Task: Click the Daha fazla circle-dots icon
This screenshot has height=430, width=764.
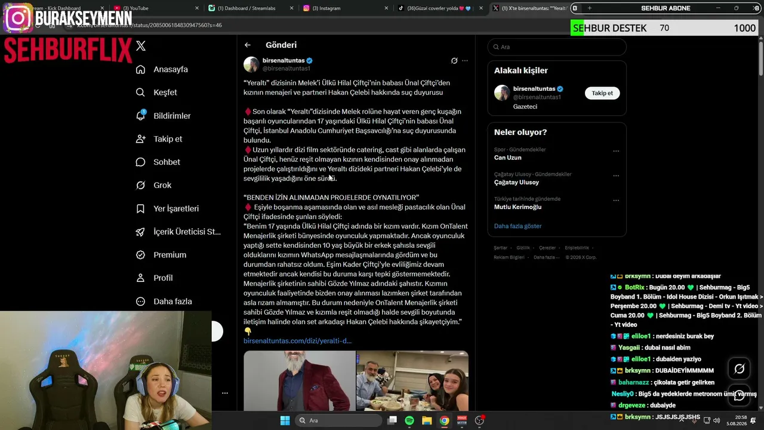Action: 140,301
